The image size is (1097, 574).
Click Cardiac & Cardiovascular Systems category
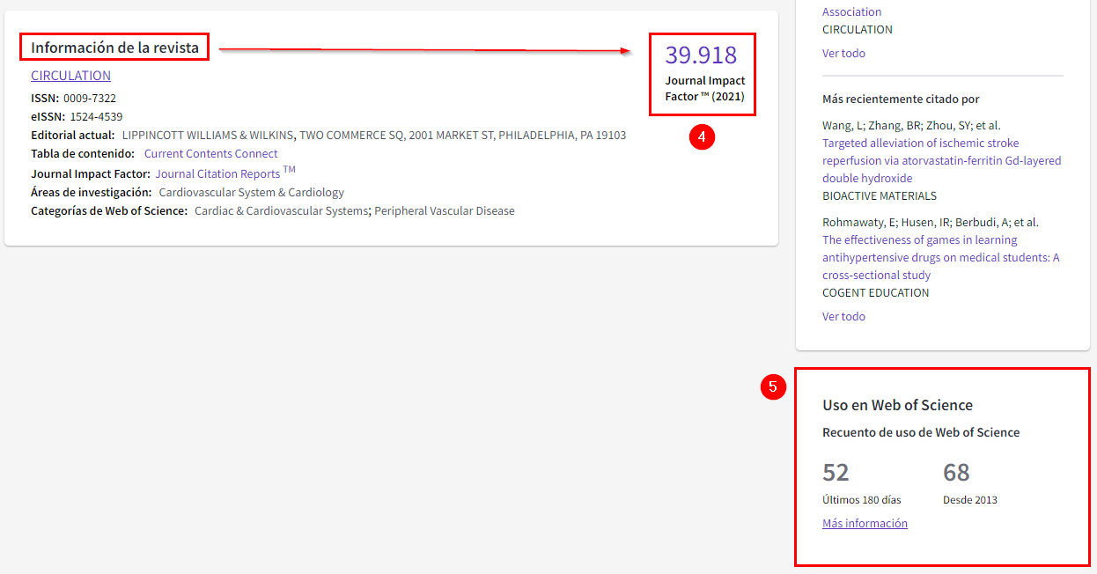[x=282, y=211]
